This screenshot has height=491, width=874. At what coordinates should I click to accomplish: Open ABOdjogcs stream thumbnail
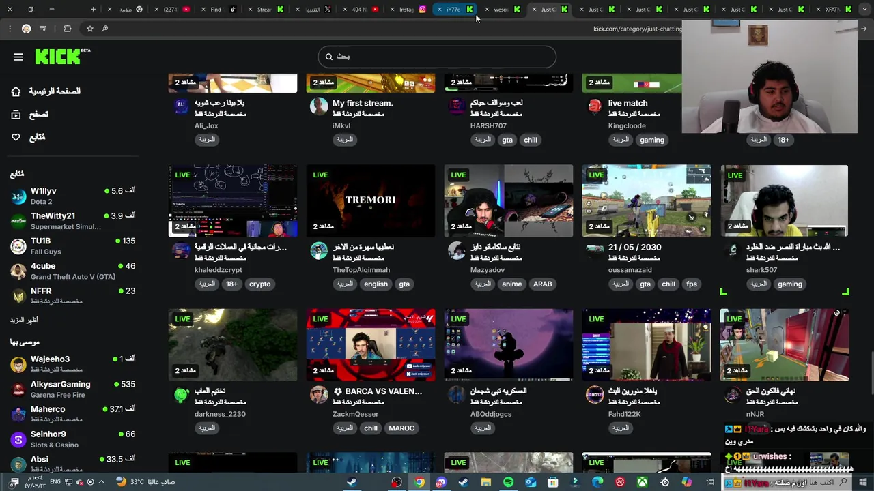tap(509, 345)
